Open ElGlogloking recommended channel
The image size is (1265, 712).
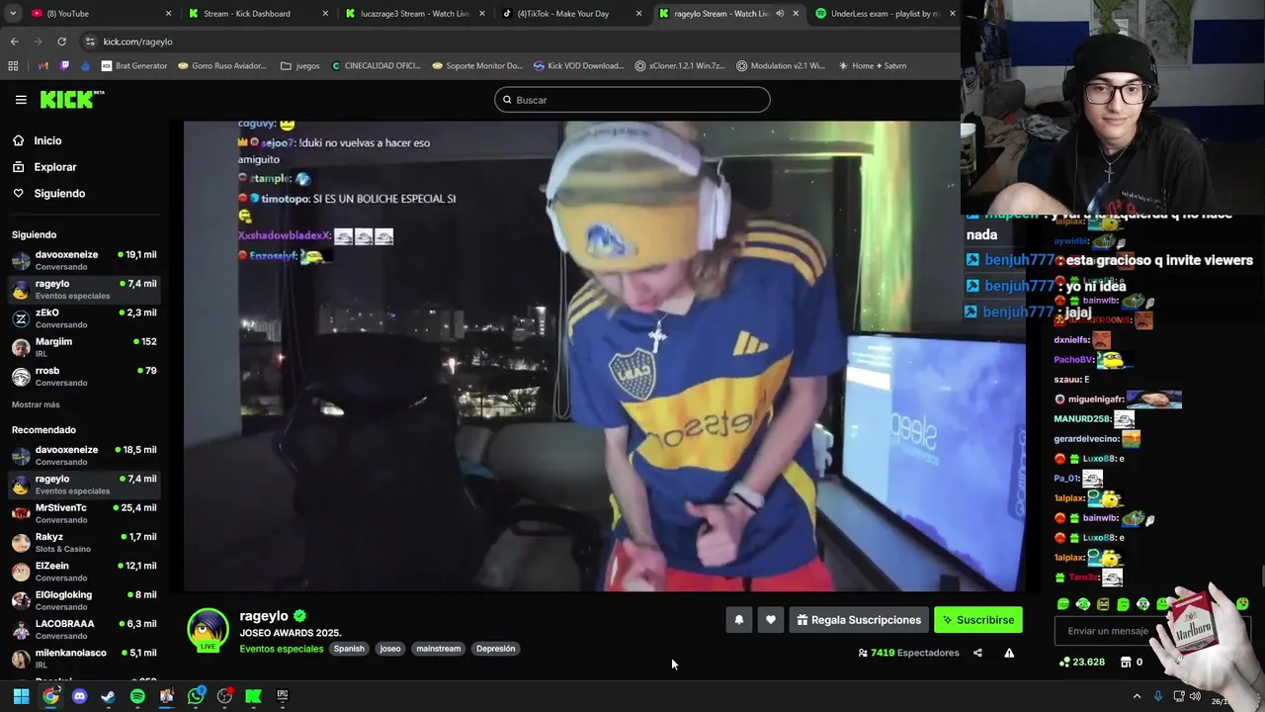(x=84, y=600)
